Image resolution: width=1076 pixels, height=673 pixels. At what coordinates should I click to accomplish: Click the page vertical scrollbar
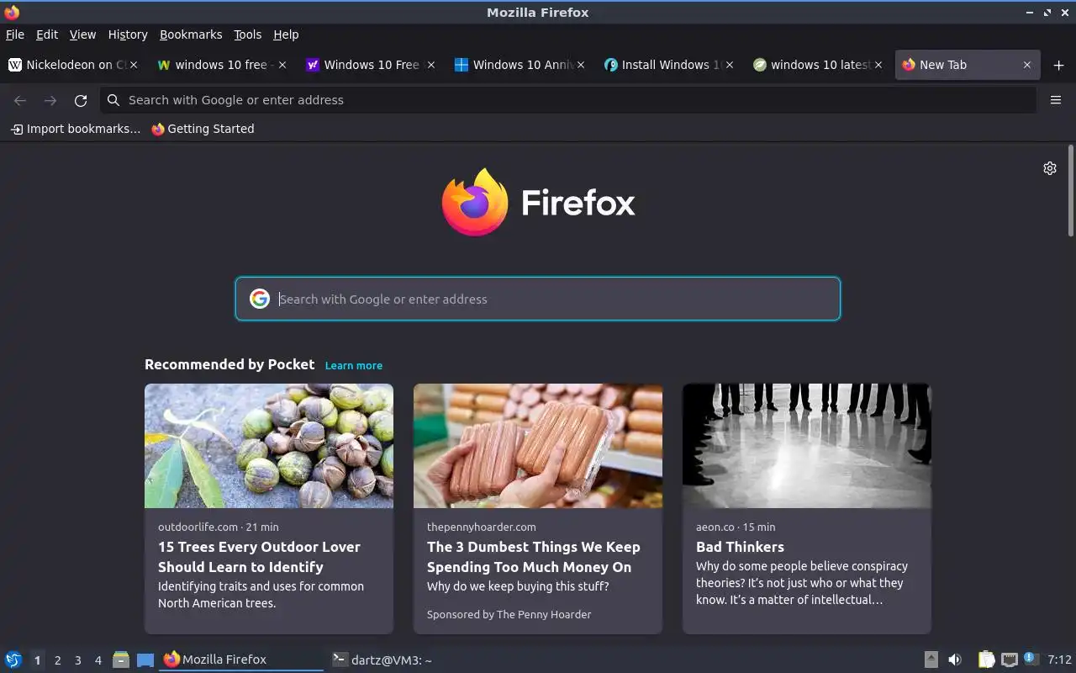click(1071, 191)
